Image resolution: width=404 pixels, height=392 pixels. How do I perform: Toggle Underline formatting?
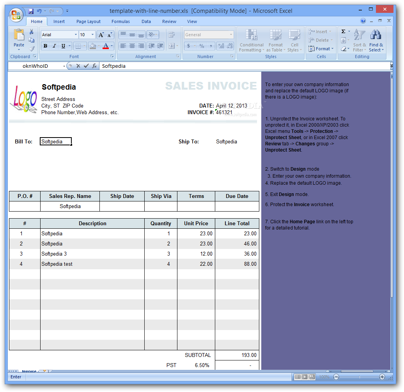[63, 46]
